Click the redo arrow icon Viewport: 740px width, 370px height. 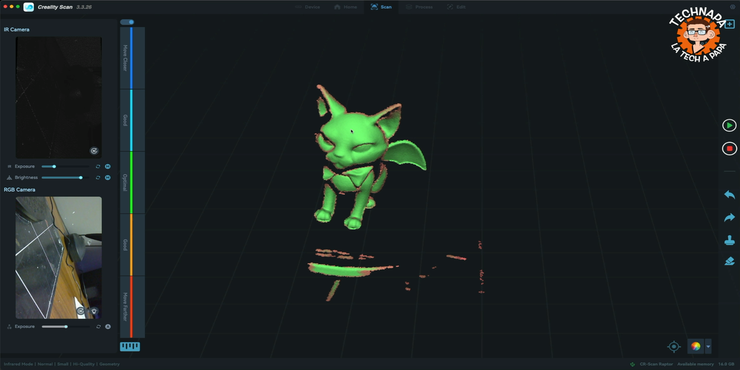pyautogui.click(x=730, y=218)
